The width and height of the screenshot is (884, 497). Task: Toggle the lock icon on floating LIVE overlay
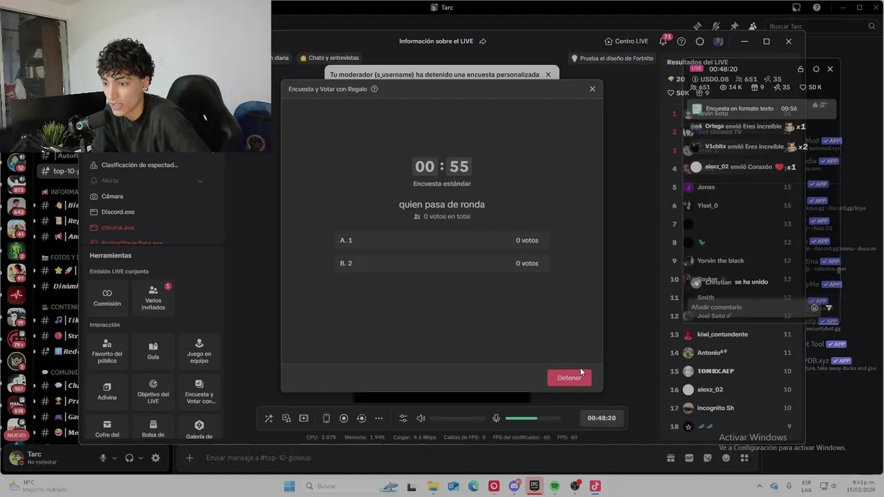[x=800, y=69]
